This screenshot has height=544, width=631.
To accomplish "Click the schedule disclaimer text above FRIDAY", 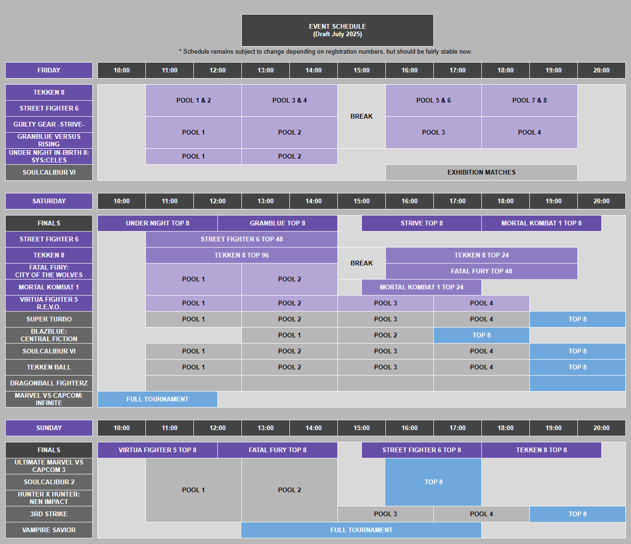I will 325,51.
